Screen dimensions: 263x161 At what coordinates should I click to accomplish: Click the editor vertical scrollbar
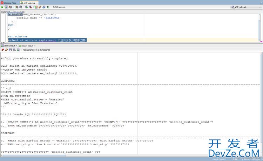click(259, 28)
